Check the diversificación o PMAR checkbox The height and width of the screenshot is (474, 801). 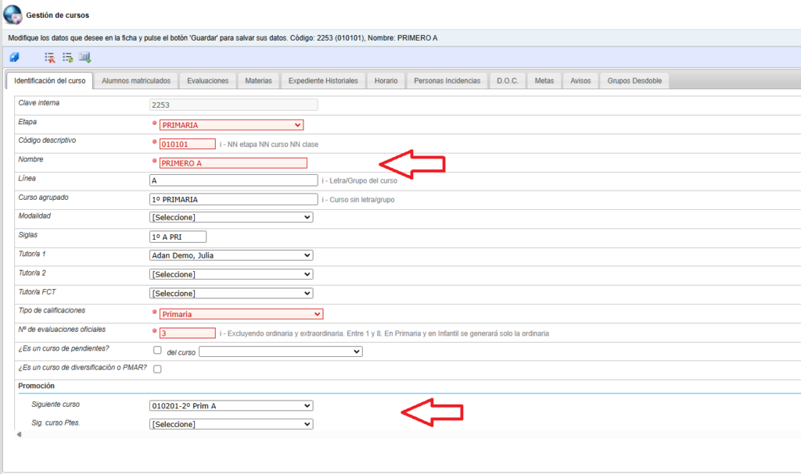[158, 369]
